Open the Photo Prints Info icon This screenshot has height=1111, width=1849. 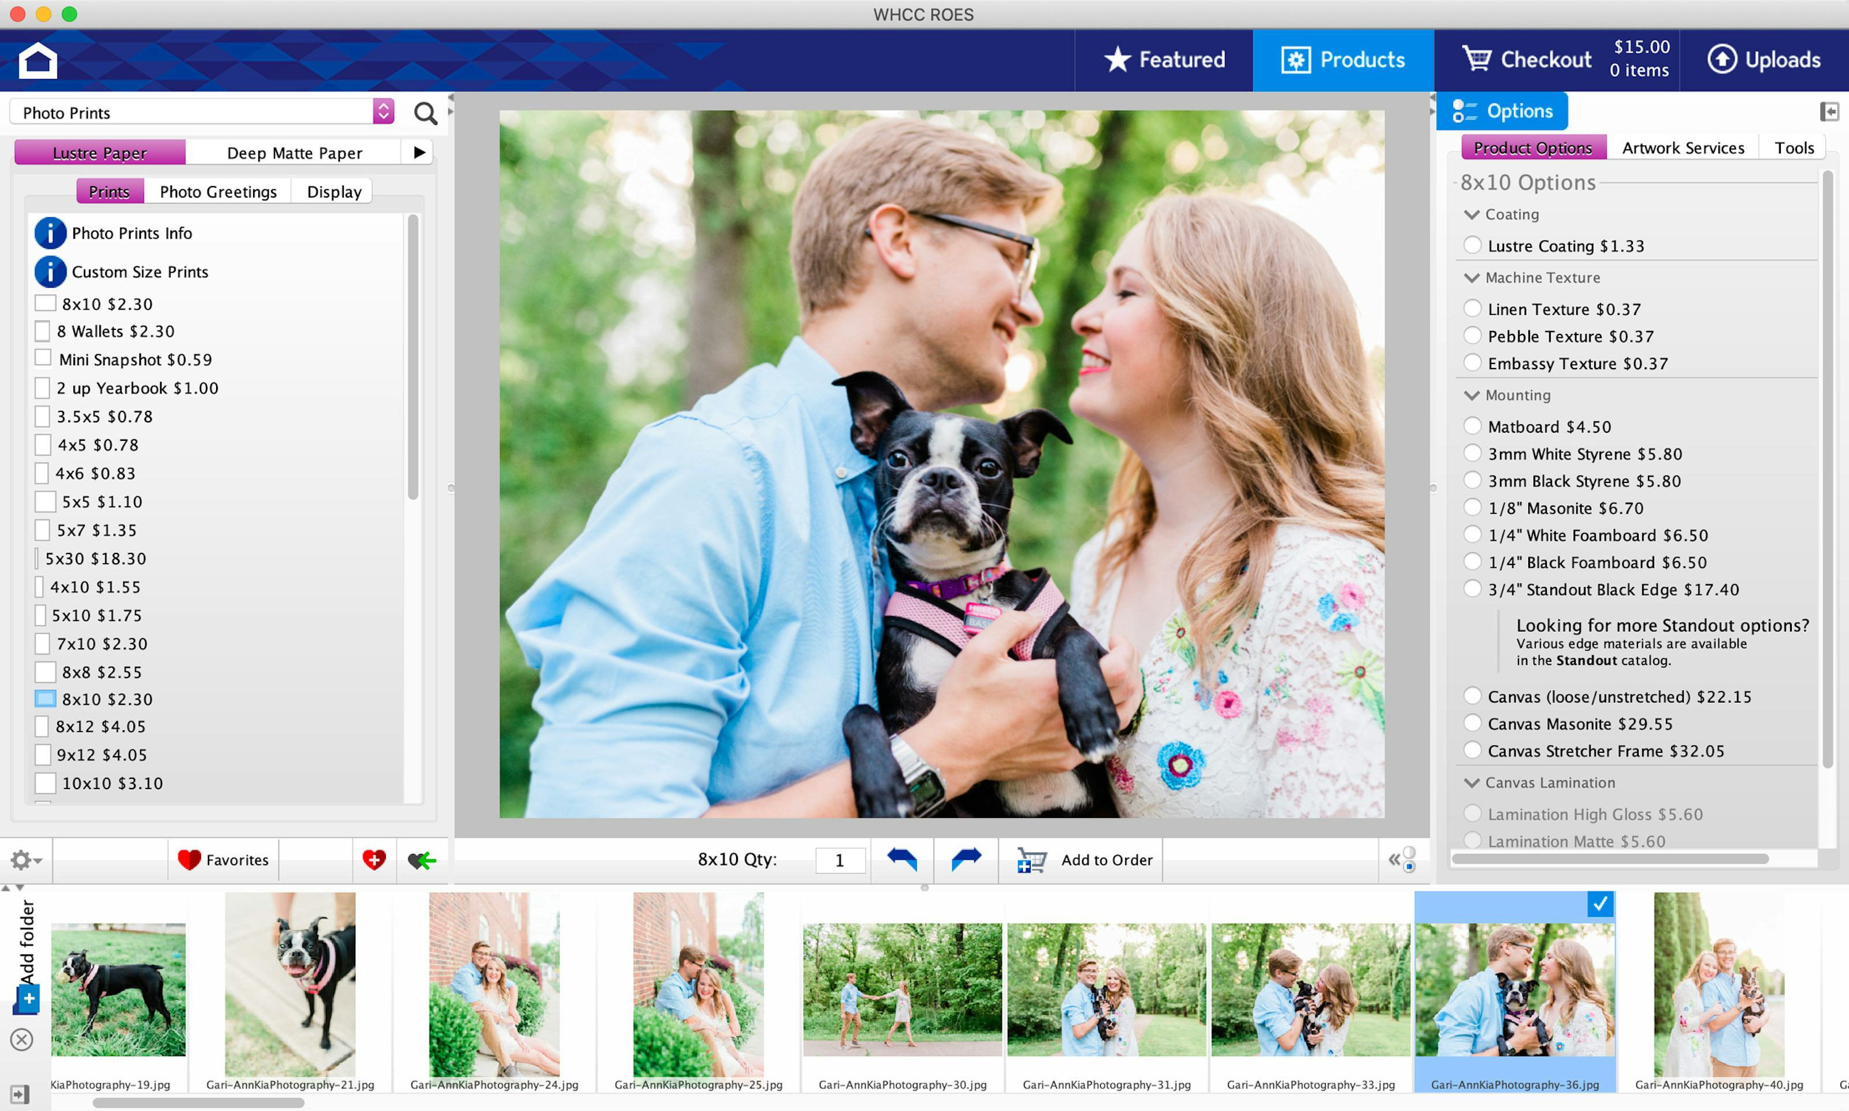(x=50, y=233)
